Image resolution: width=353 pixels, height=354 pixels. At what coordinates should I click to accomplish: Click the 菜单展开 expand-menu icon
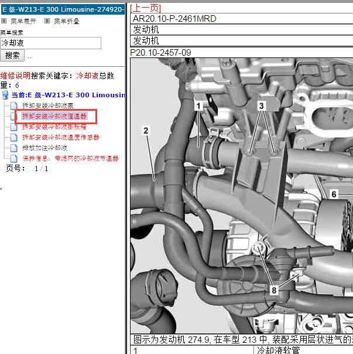click(x=4, y=21)
